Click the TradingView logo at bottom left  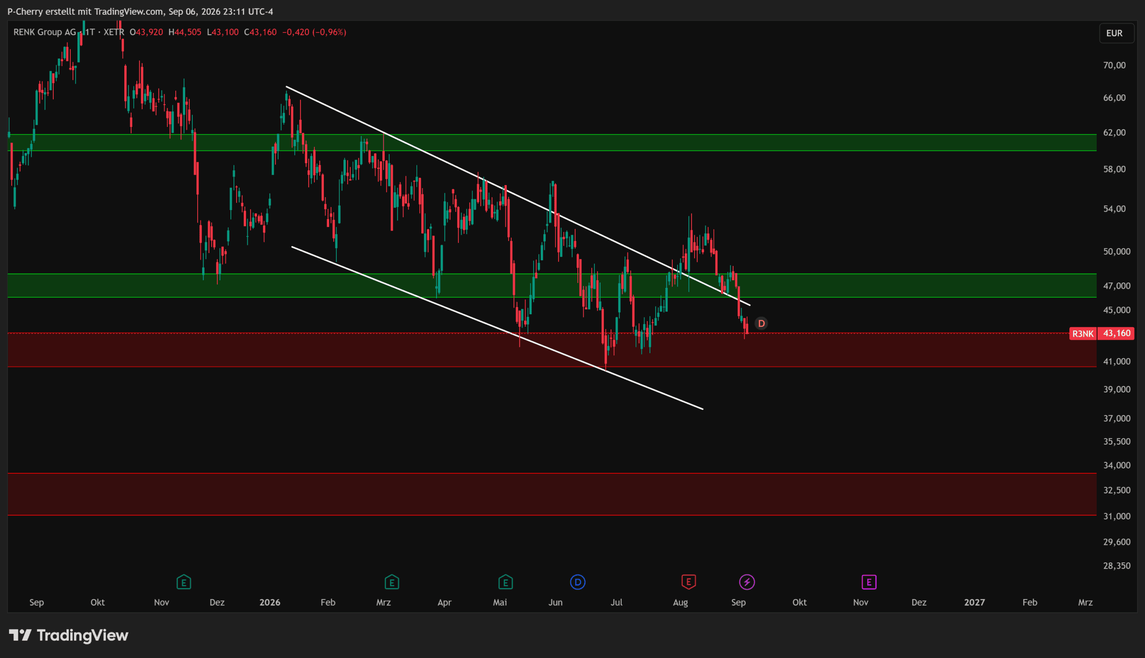(69, 635)
